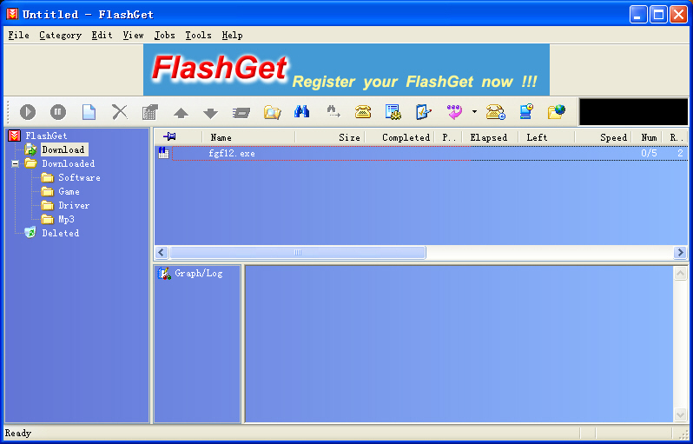Open the File menu
693x444 pixels.
click(18, 35)
